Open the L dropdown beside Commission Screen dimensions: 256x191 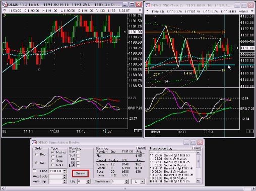click(143, 181)
